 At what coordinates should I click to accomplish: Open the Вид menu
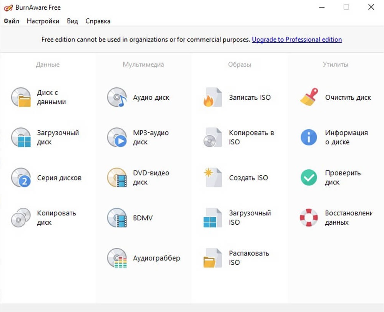pos(73,21)
